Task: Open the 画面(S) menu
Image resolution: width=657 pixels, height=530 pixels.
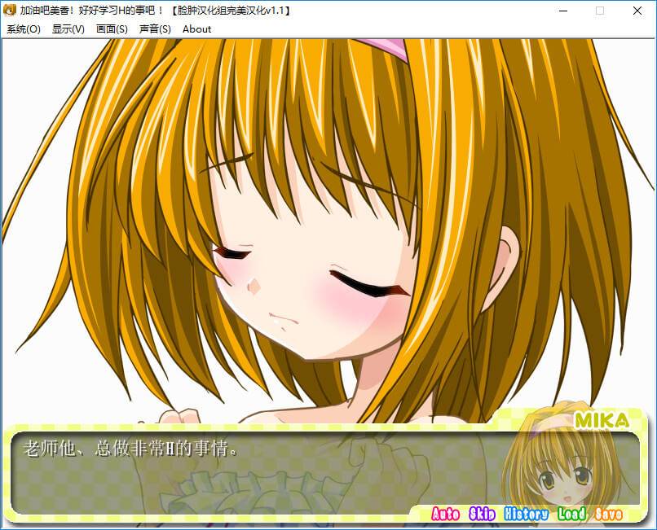Action: (x=112, y=29)
